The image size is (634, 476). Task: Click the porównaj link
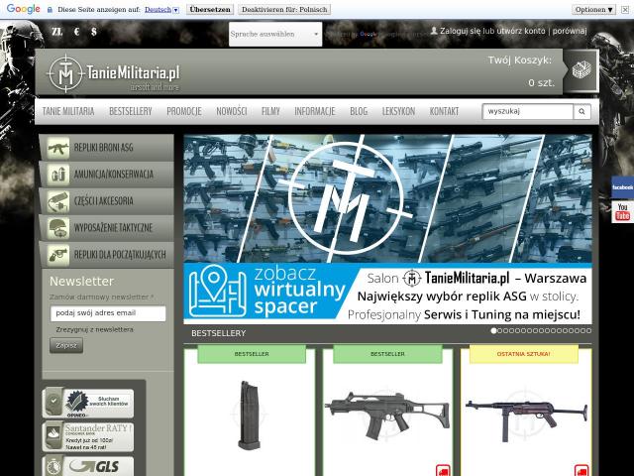pyautogui.click(x=570, y=31)
